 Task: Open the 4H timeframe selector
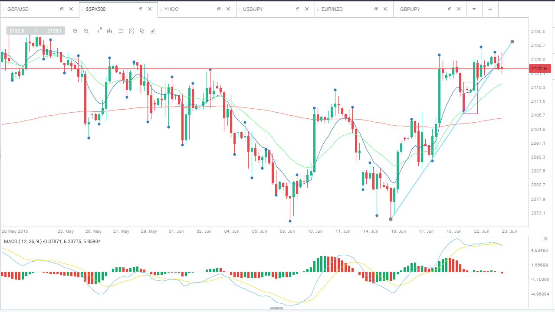tap(99, 30)
